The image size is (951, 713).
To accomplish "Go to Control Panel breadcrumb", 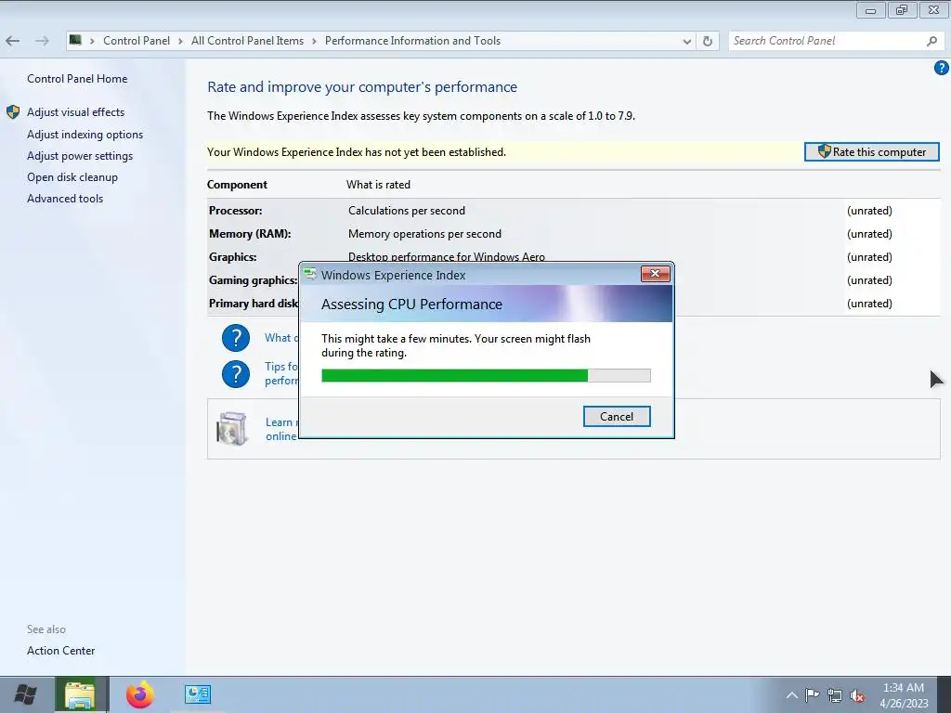I will click(x=137, y=41).
